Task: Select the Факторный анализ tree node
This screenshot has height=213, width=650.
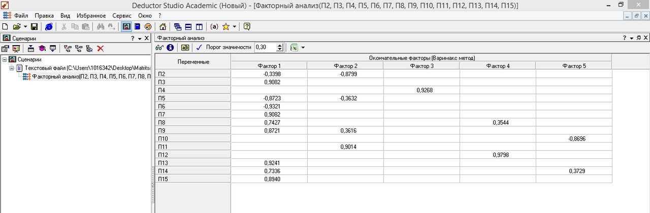Action: point(91,76)
